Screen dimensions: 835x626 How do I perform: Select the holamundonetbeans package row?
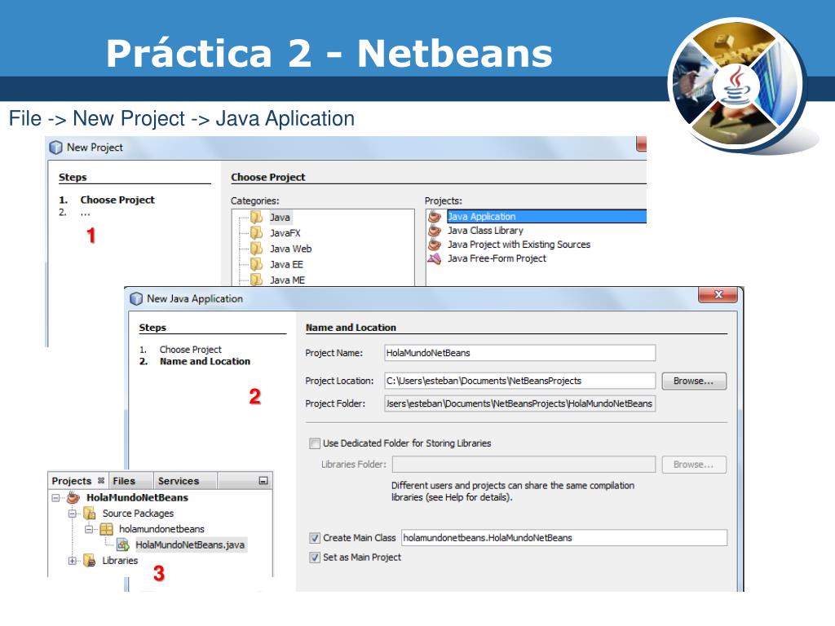[161, 529]
